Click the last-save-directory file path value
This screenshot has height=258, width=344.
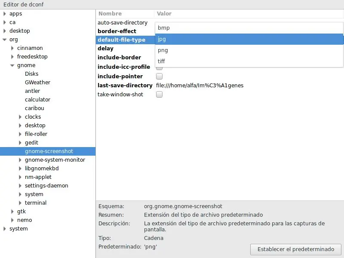click(200, 85)
